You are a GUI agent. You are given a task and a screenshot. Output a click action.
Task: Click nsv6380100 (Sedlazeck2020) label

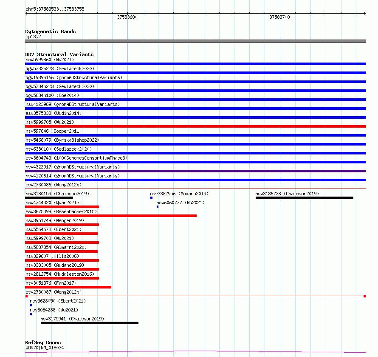click(59, 149)
